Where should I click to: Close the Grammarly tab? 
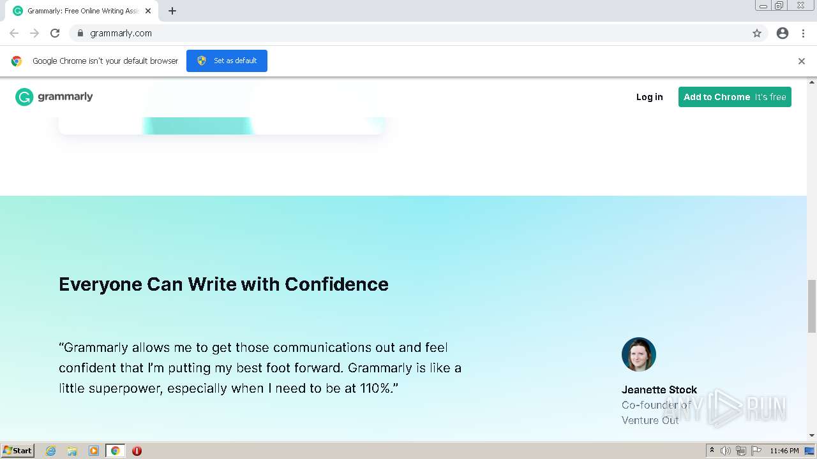pos(148,11)
